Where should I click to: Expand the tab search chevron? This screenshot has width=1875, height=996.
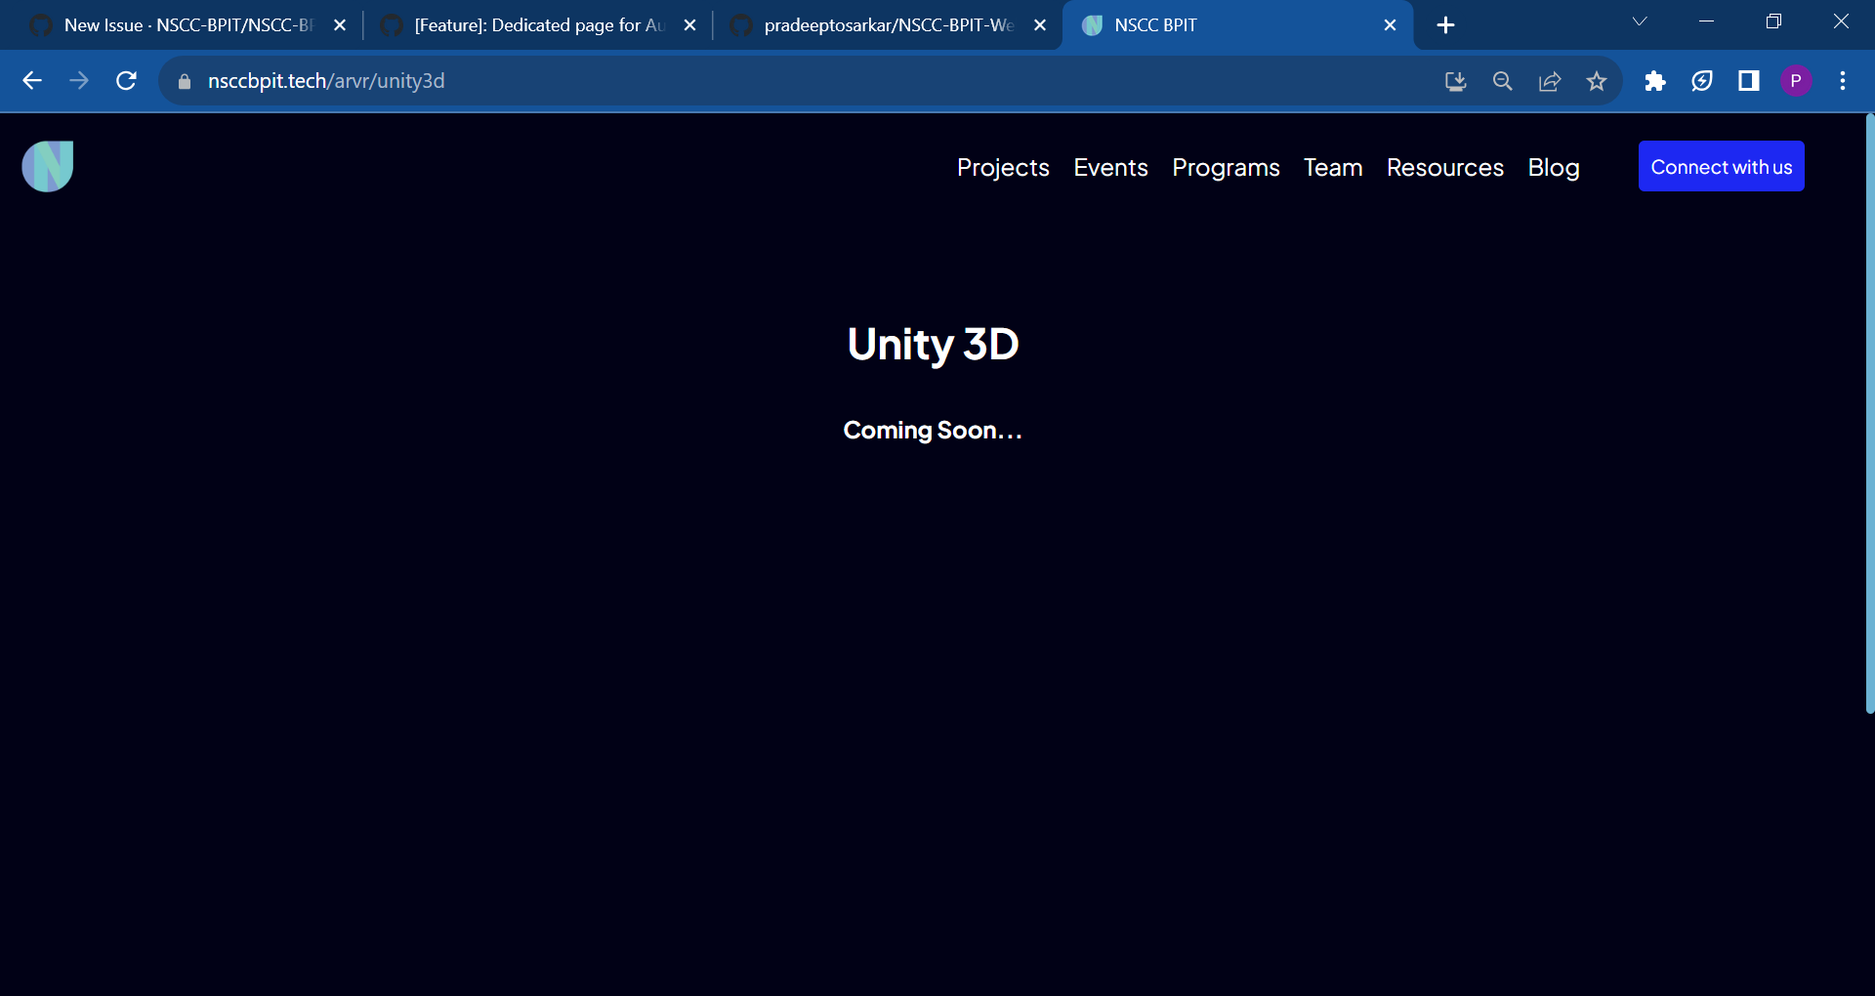click(x=1640, y=21)
